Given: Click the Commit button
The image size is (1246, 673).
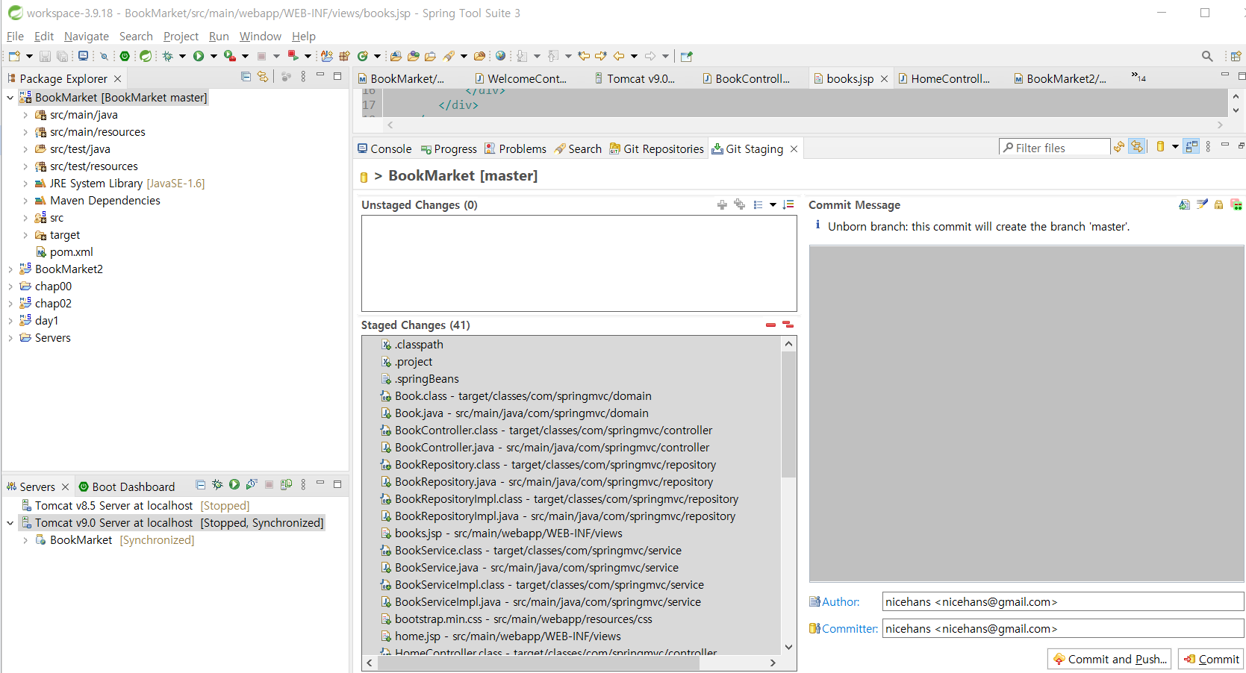Looking at the screenshot, I should coord(1211,659).
